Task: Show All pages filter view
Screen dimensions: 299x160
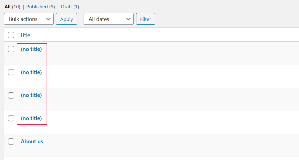Action: tap(7, 6)
